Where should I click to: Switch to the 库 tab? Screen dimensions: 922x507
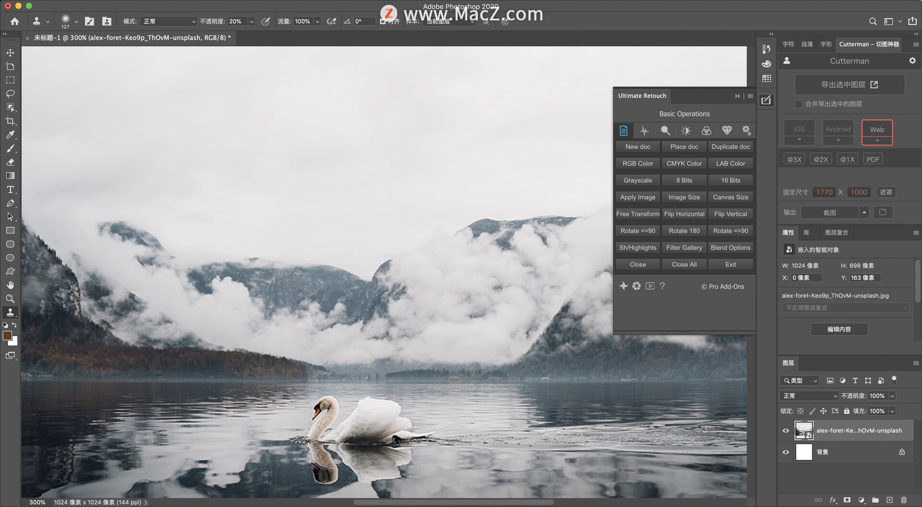click(x=807, y=232)
